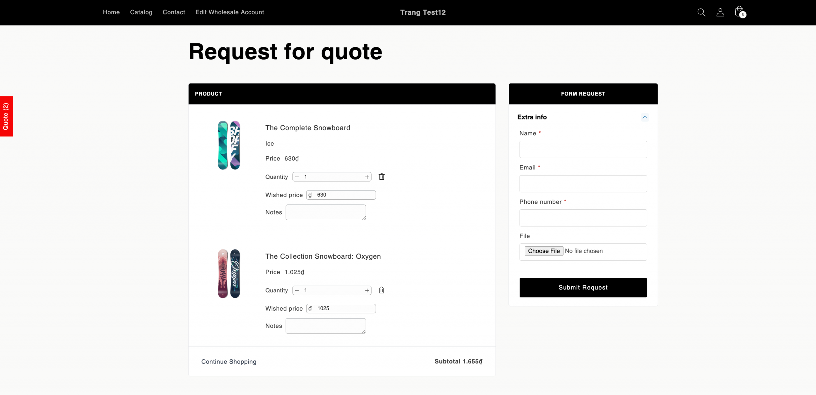This screenshot has width=816, height=395.
Task: Delete The Complete Snowboard from quote
Action: [382, 176]
